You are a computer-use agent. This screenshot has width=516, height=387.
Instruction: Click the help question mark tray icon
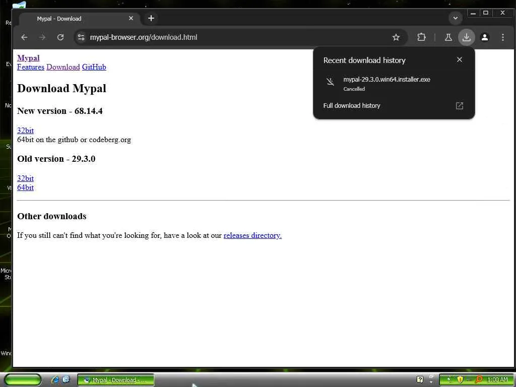[420, 379]
